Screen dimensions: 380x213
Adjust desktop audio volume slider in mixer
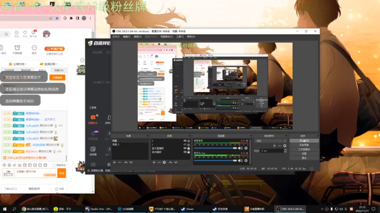pos(215,148)
